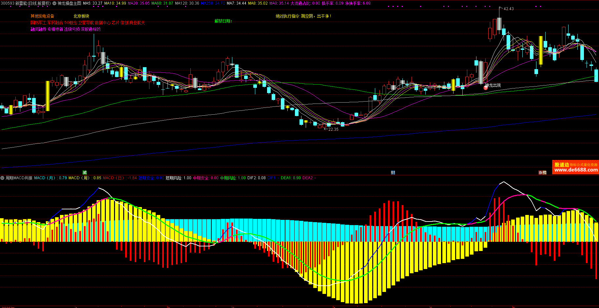Click the MA9: 35.14 label
The height and width of the screenshot is (308, 599).
pyautogui.click(x=279, y=3)
